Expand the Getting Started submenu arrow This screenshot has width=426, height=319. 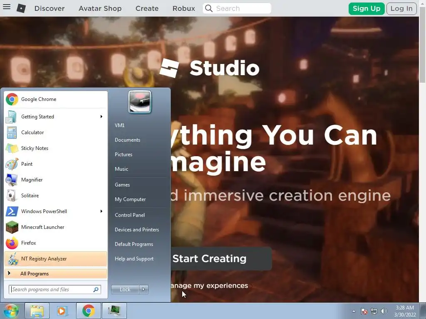pos(102,117)
